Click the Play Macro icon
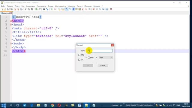Viewport: 192px width, 108px height. [100, 9]
